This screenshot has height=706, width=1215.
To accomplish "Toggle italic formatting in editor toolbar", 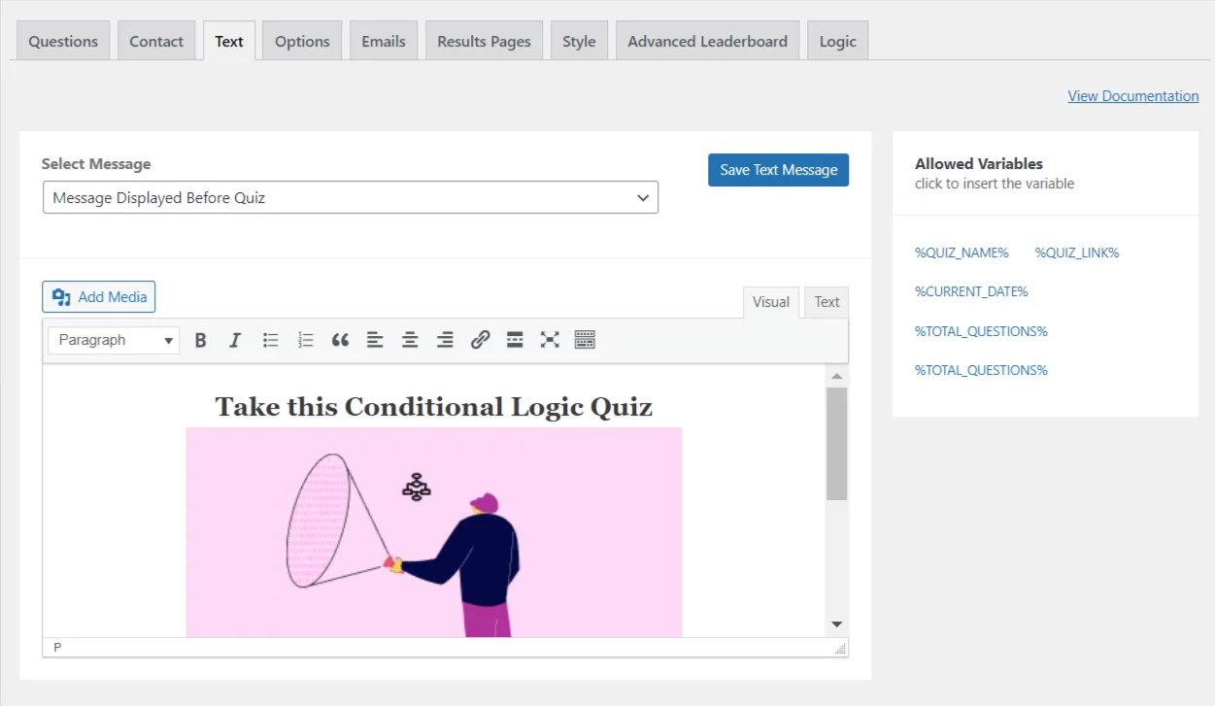I will [x=235, y=340].
